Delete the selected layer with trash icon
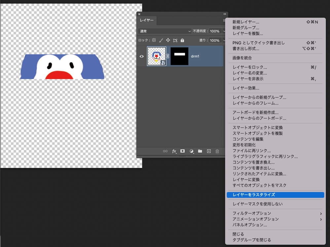The image size is (330, 247). (x=217, y=151)
